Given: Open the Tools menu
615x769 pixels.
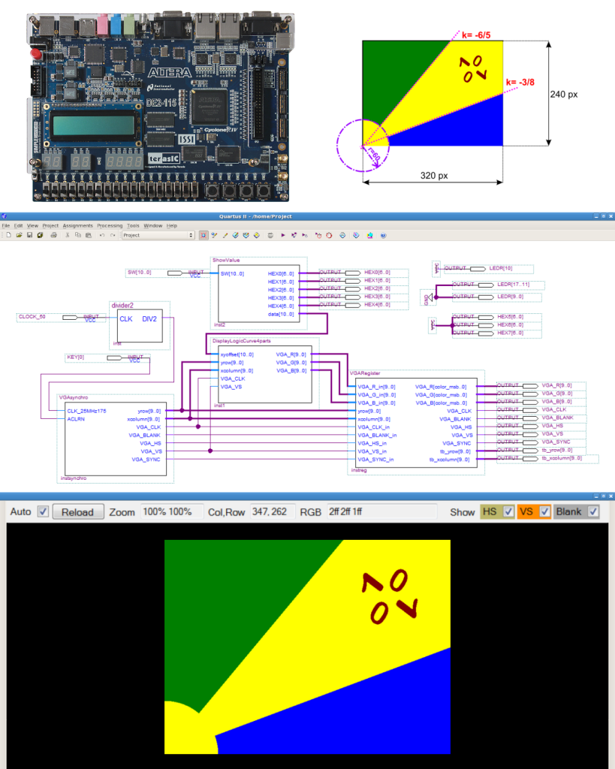Looking at the screenshot, I should pyautogui.click(x=133, y=225).
